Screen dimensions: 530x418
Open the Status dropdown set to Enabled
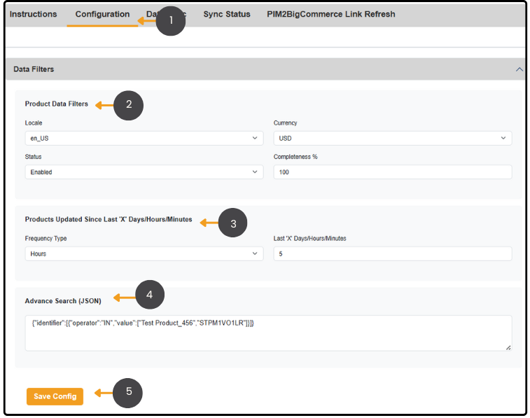pyautogui.click(x=144, y=172)
